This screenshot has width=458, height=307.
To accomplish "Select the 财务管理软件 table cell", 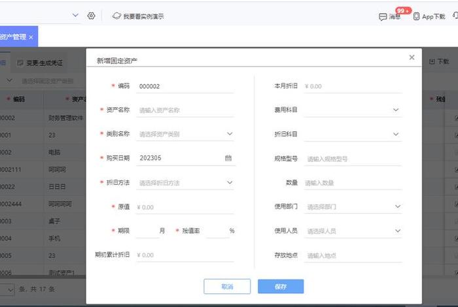I will click(65, 118).
